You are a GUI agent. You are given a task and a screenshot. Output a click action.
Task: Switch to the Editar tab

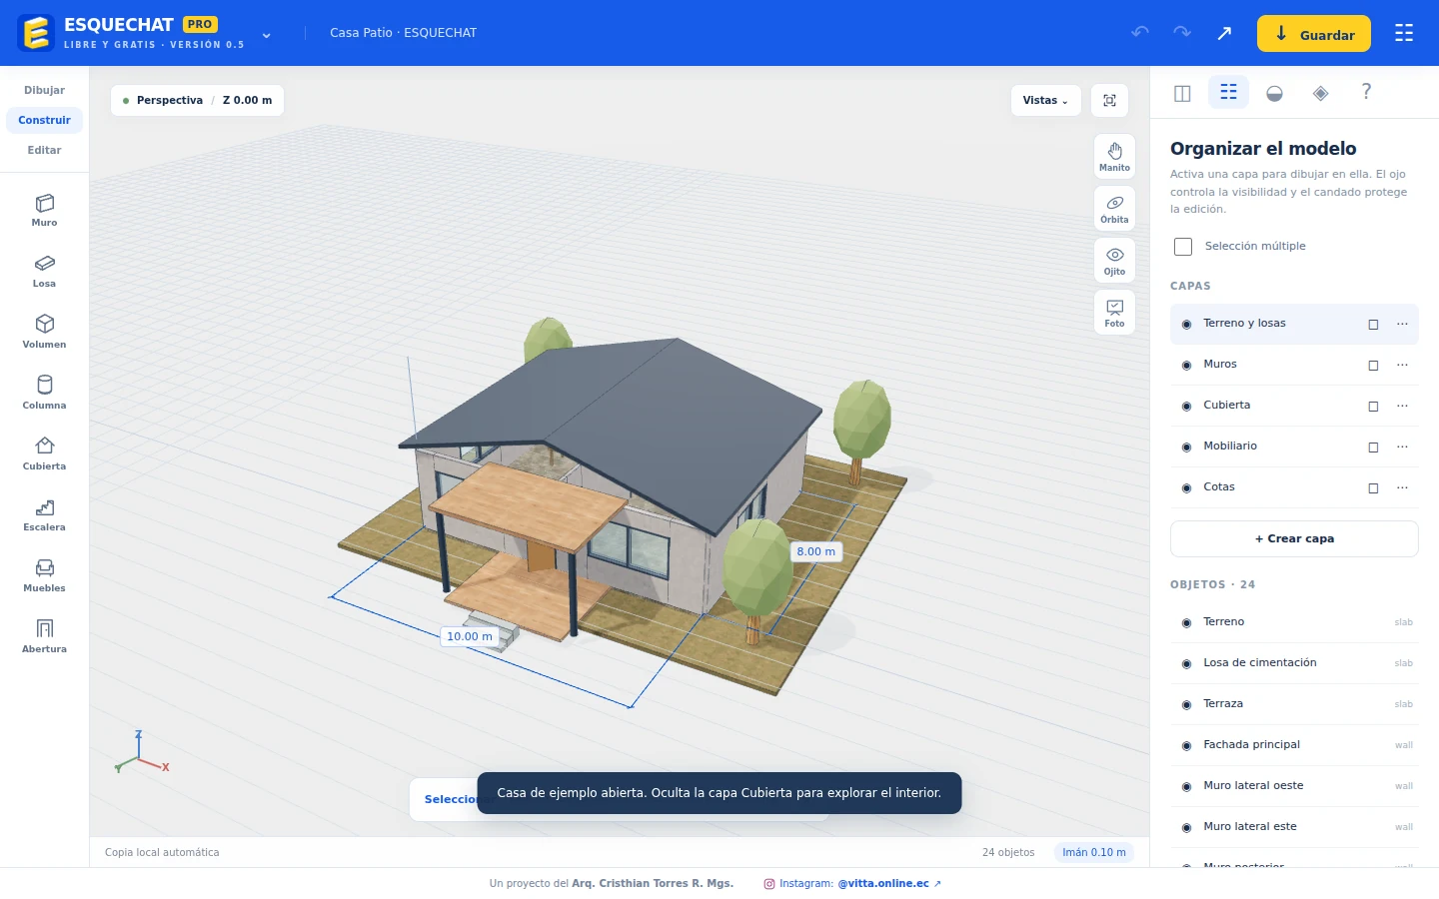coord(44,150)
